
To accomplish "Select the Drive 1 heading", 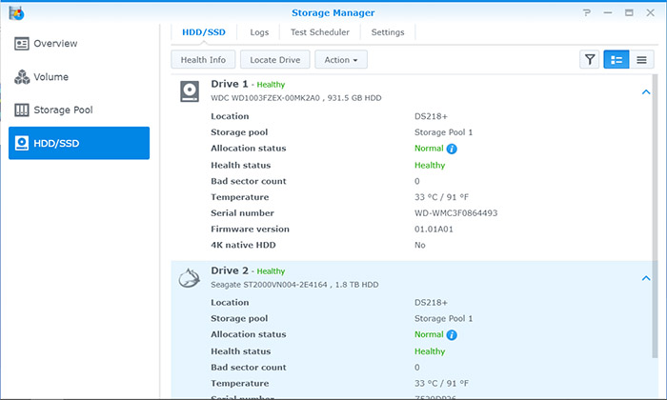I will pyautogui.click(x=230, y=84).
